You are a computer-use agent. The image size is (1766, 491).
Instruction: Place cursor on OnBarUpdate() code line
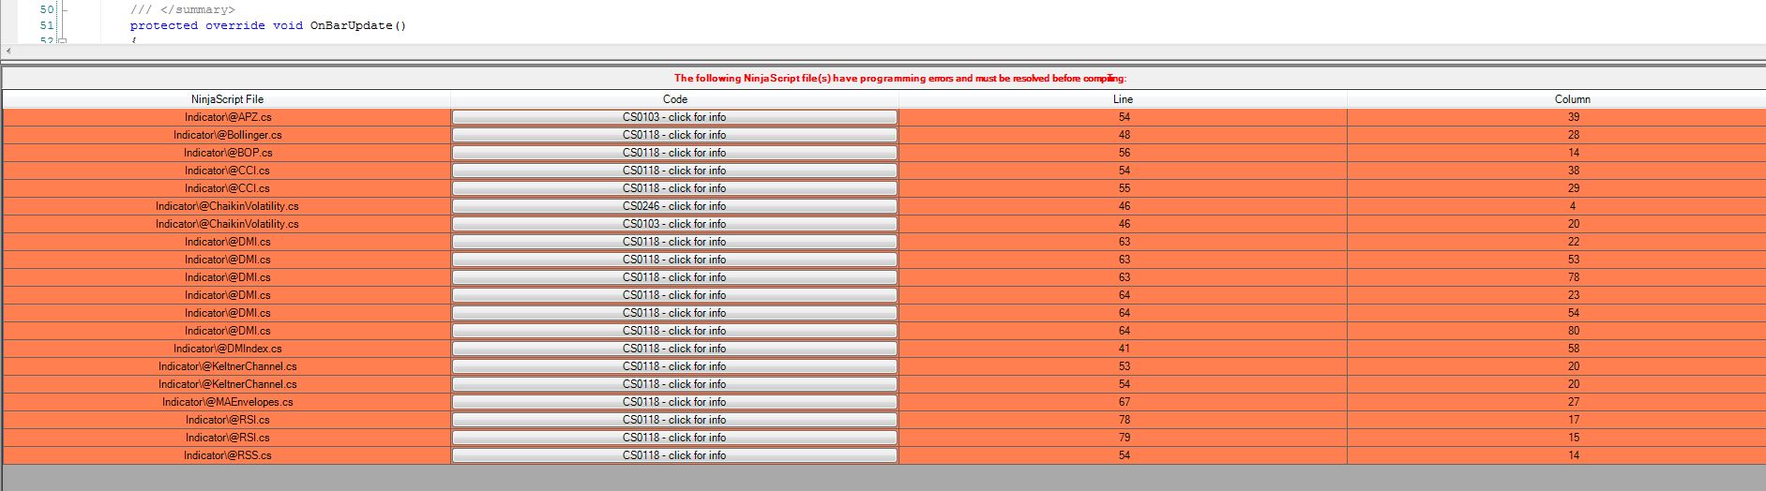point(268,25)
